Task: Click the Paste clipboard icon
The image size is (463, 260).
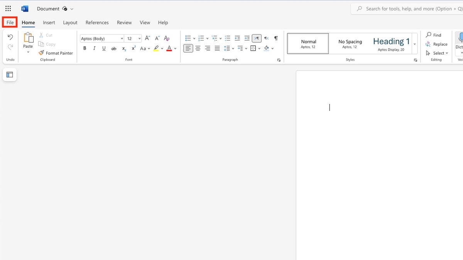Action: coord(28,37)
